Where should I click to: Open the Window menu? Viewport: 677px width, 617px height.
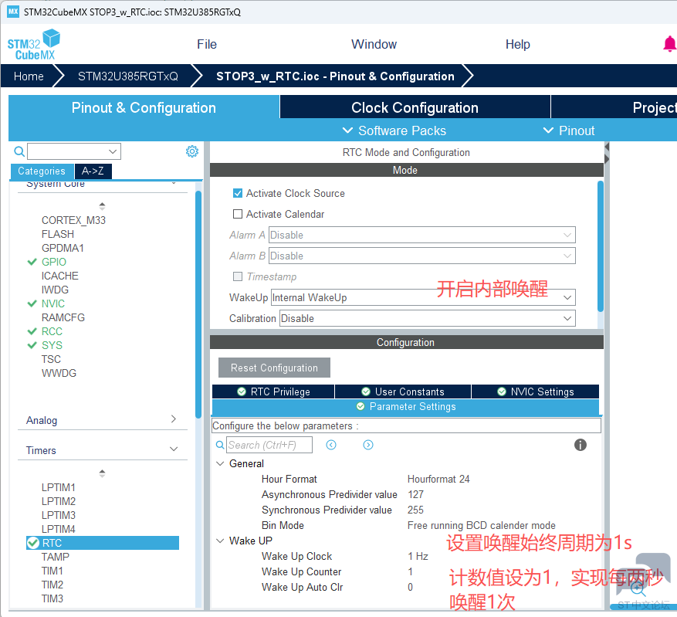pyautogui.click(x=374, y=44)
